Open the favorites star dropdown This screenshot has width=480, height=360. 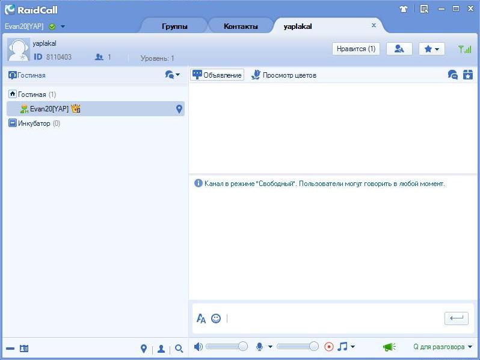432,49
